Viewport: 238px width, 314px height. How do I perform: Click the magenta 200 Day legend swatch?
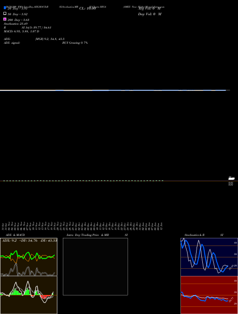pos(5,19)
